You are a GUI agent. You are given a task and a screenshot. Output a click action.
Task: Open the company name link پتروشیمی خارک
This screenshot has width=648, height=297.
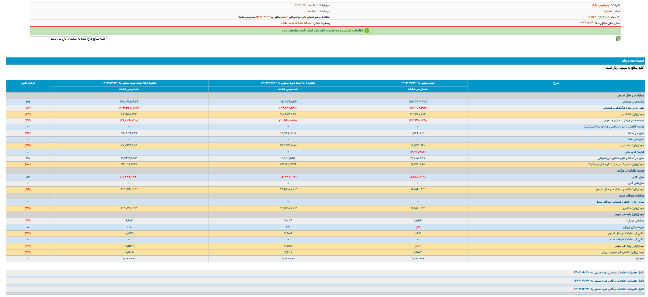[600, 5]
